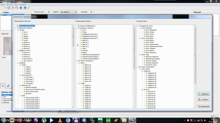Viewport: 220px width, 123px height.
Task: Click the middle tree scrollbar down arrow
Action: pos(134,107)
